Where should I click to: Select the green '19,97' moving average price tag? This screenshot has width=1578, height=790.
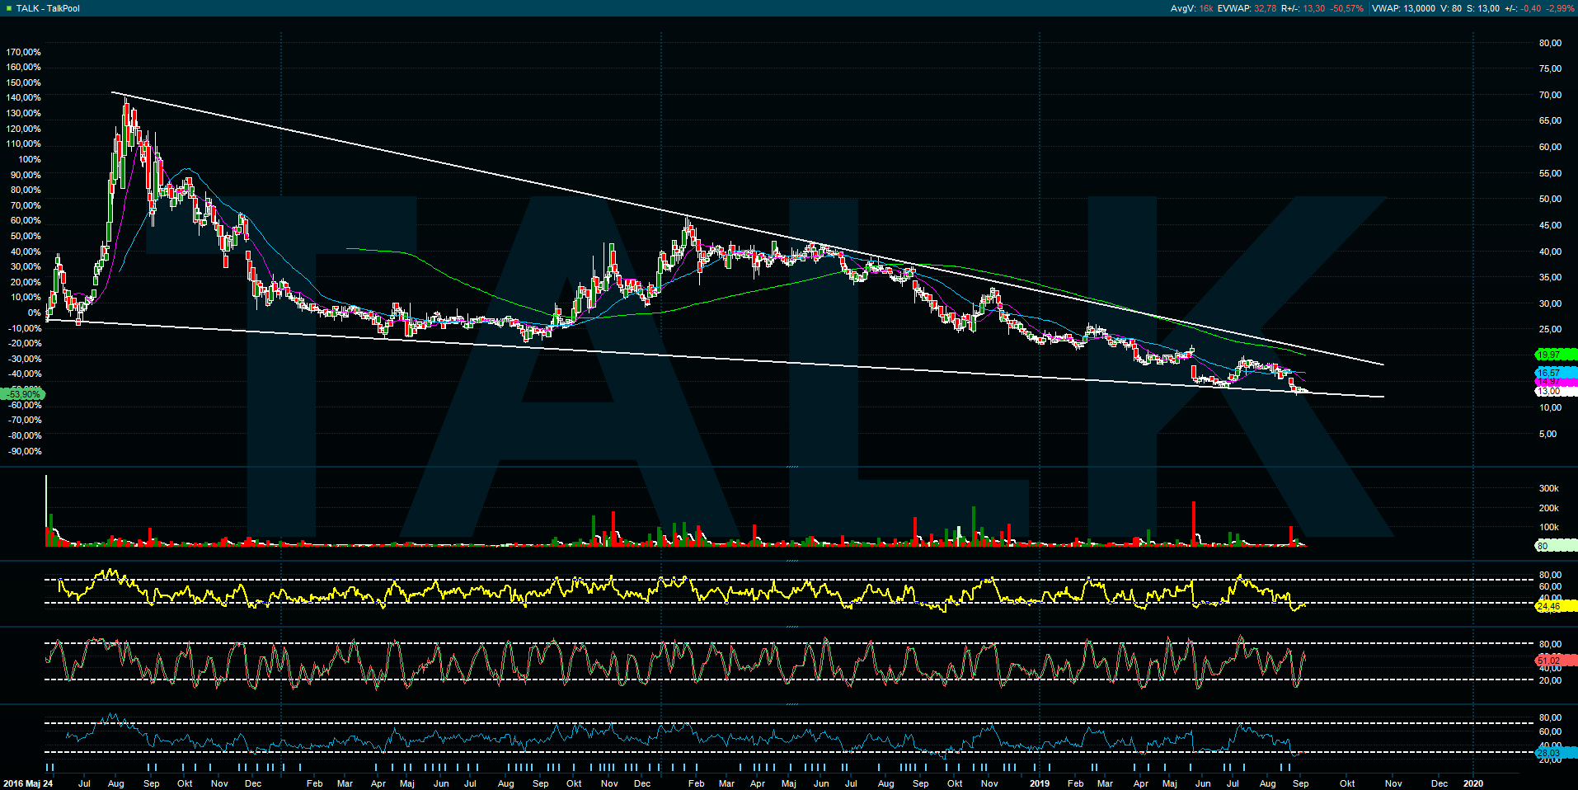1556,355
